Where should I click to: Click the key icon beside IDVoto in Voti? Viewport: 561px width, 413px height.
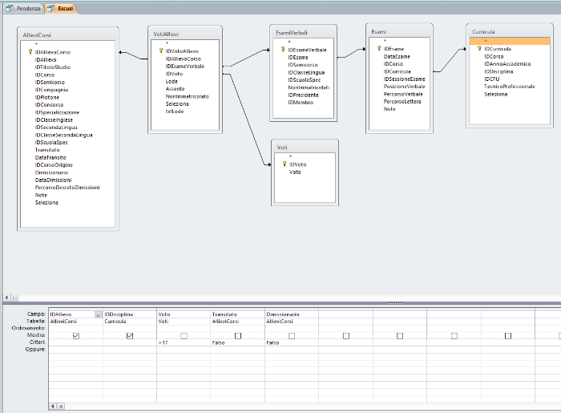point(284,164)
